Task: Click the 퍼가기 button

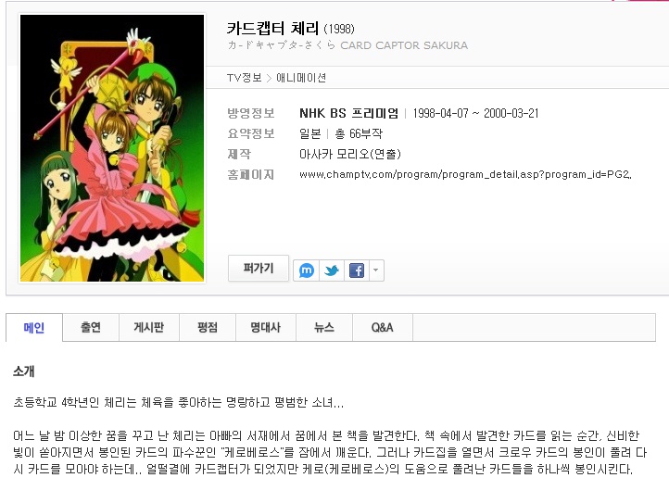Action: pyautogui.click(x=259, y=268)
